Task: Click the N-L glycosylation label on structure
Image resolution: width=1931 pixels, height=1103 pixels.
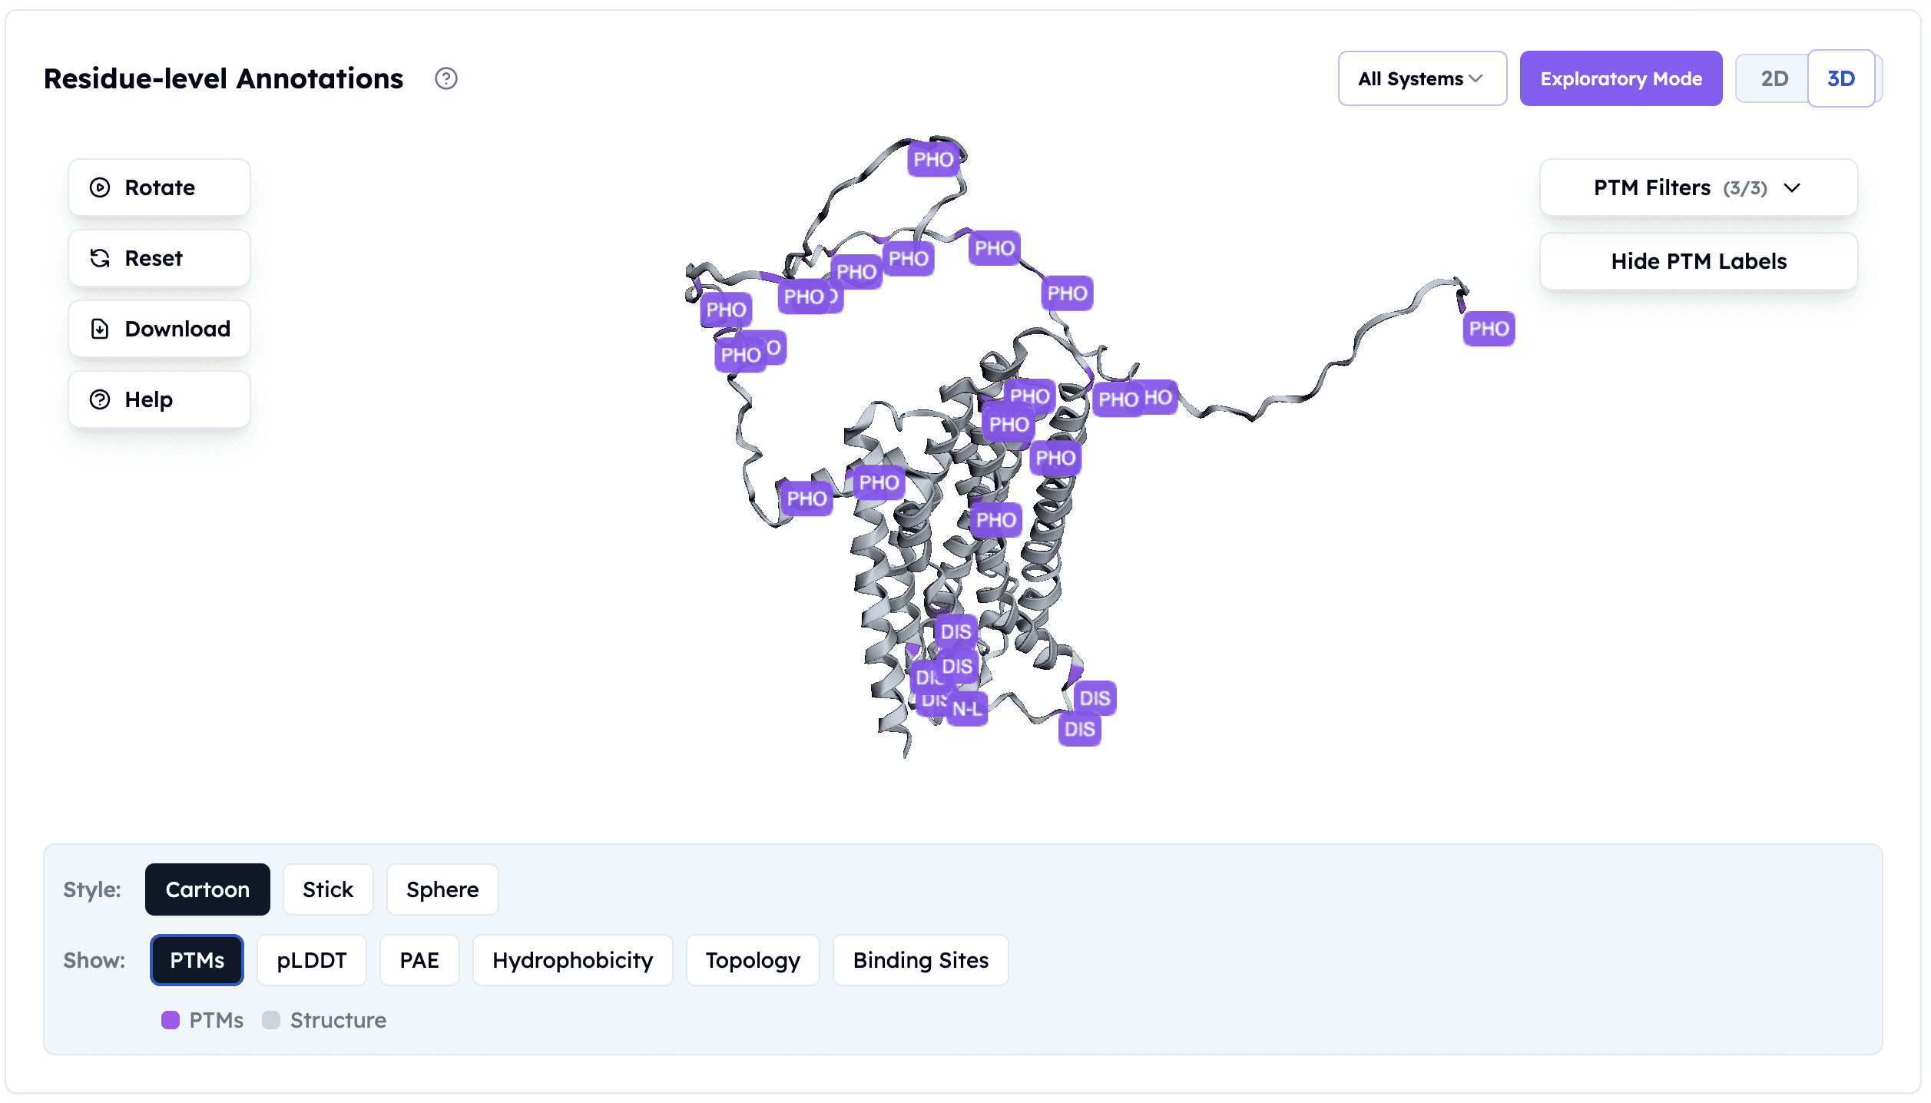Action: pyautogui.click(x=967, y=709)
